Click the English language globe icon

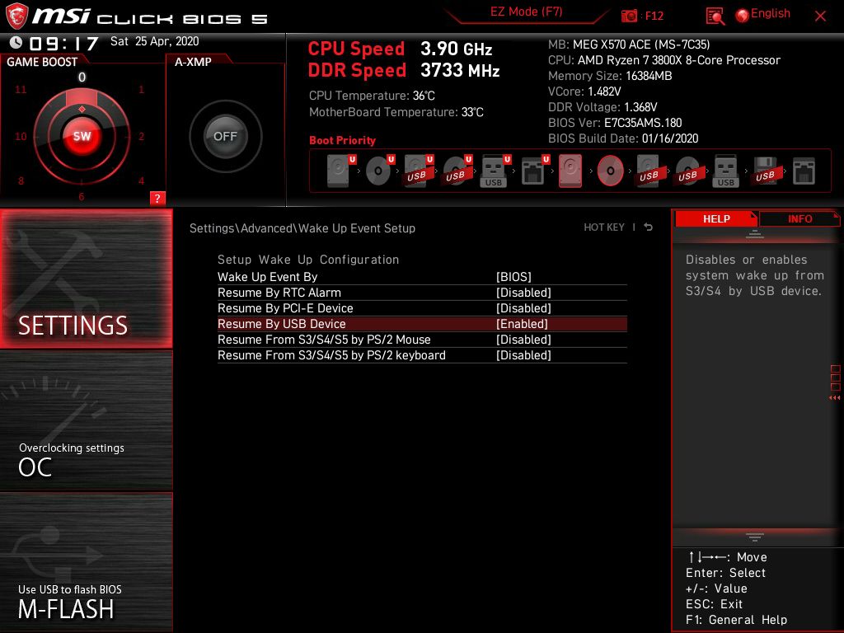click(743, 16)
